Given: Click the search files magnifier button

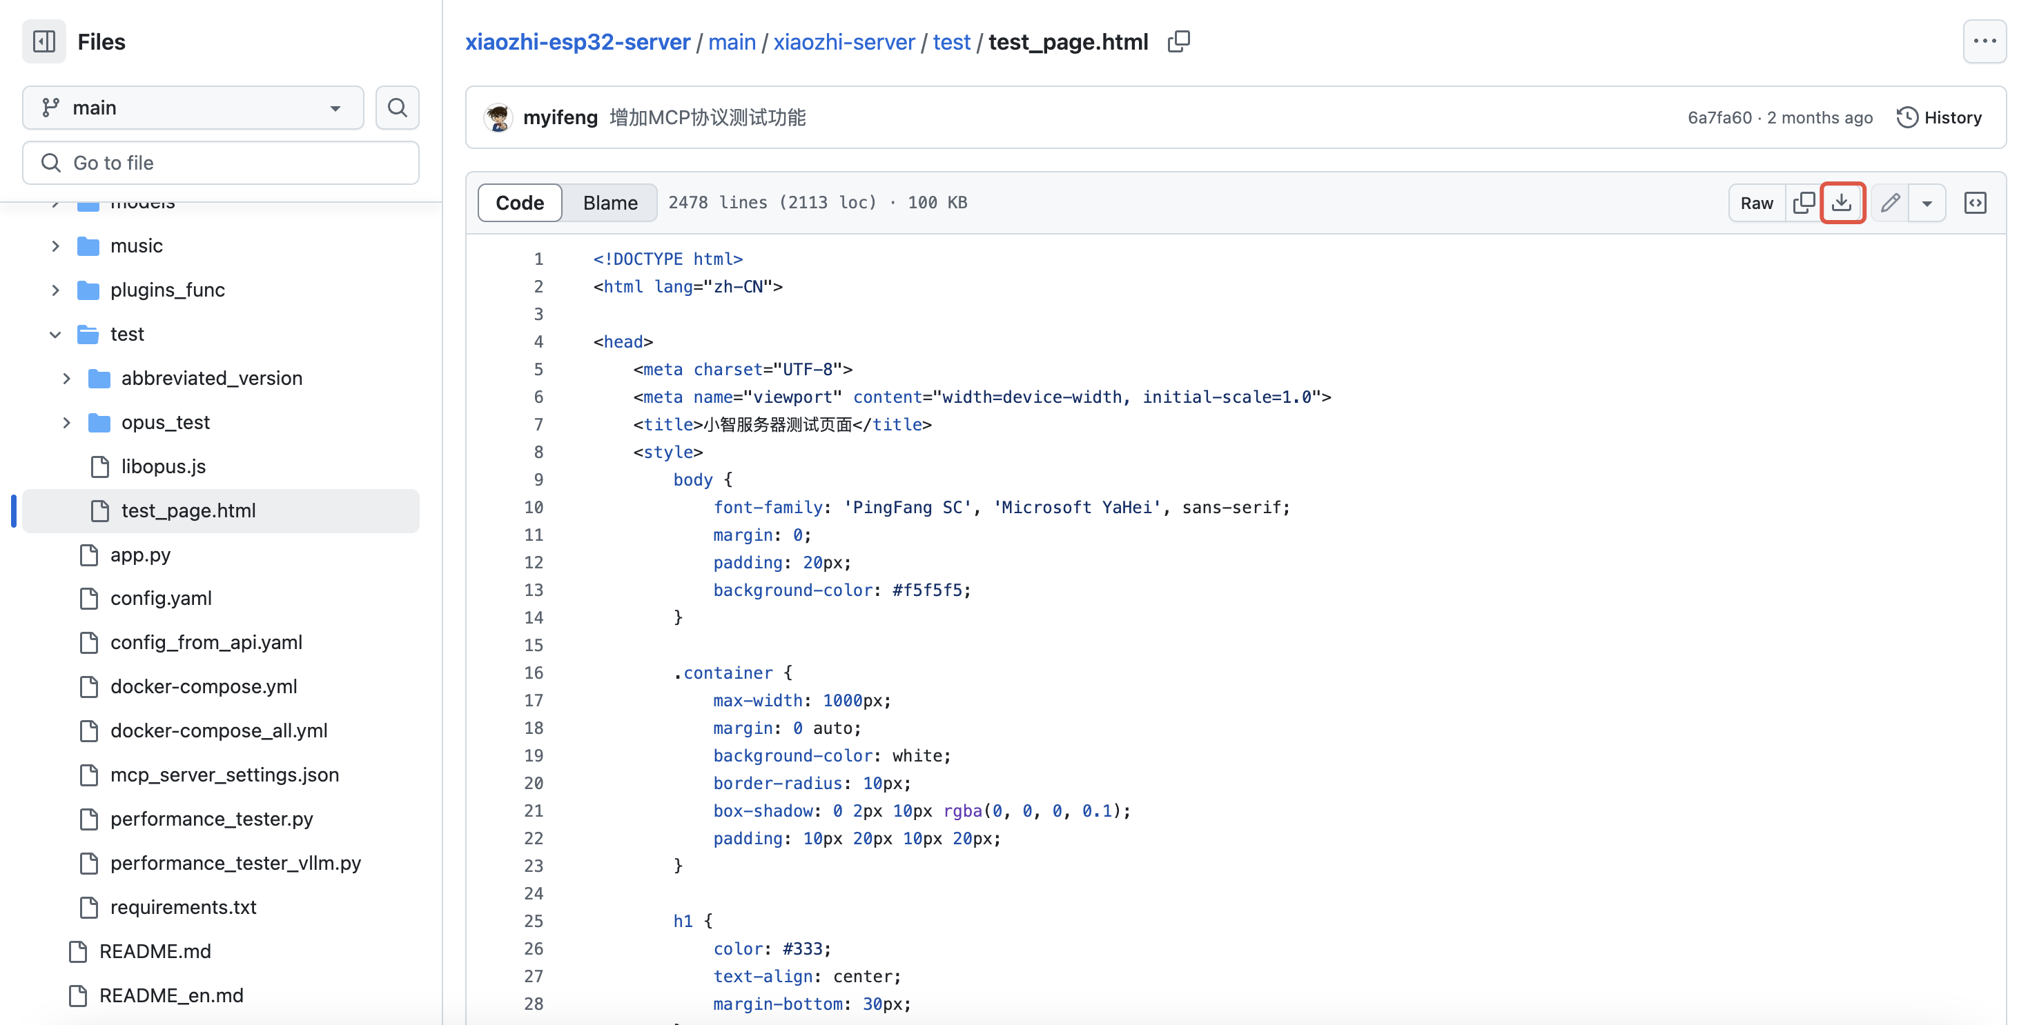Looking at the screenshot, I should click(397, 108).
